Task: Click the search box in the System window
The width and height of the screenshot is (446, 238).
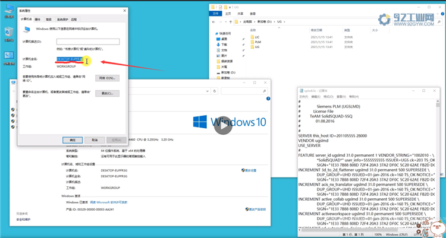Action: click(244, 91)
